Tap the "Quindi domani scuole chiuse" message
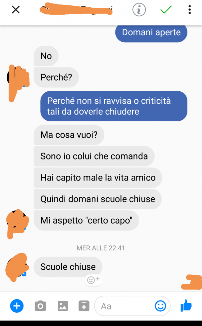The width and height of the screenshot is (202, 326). [98, 199]
